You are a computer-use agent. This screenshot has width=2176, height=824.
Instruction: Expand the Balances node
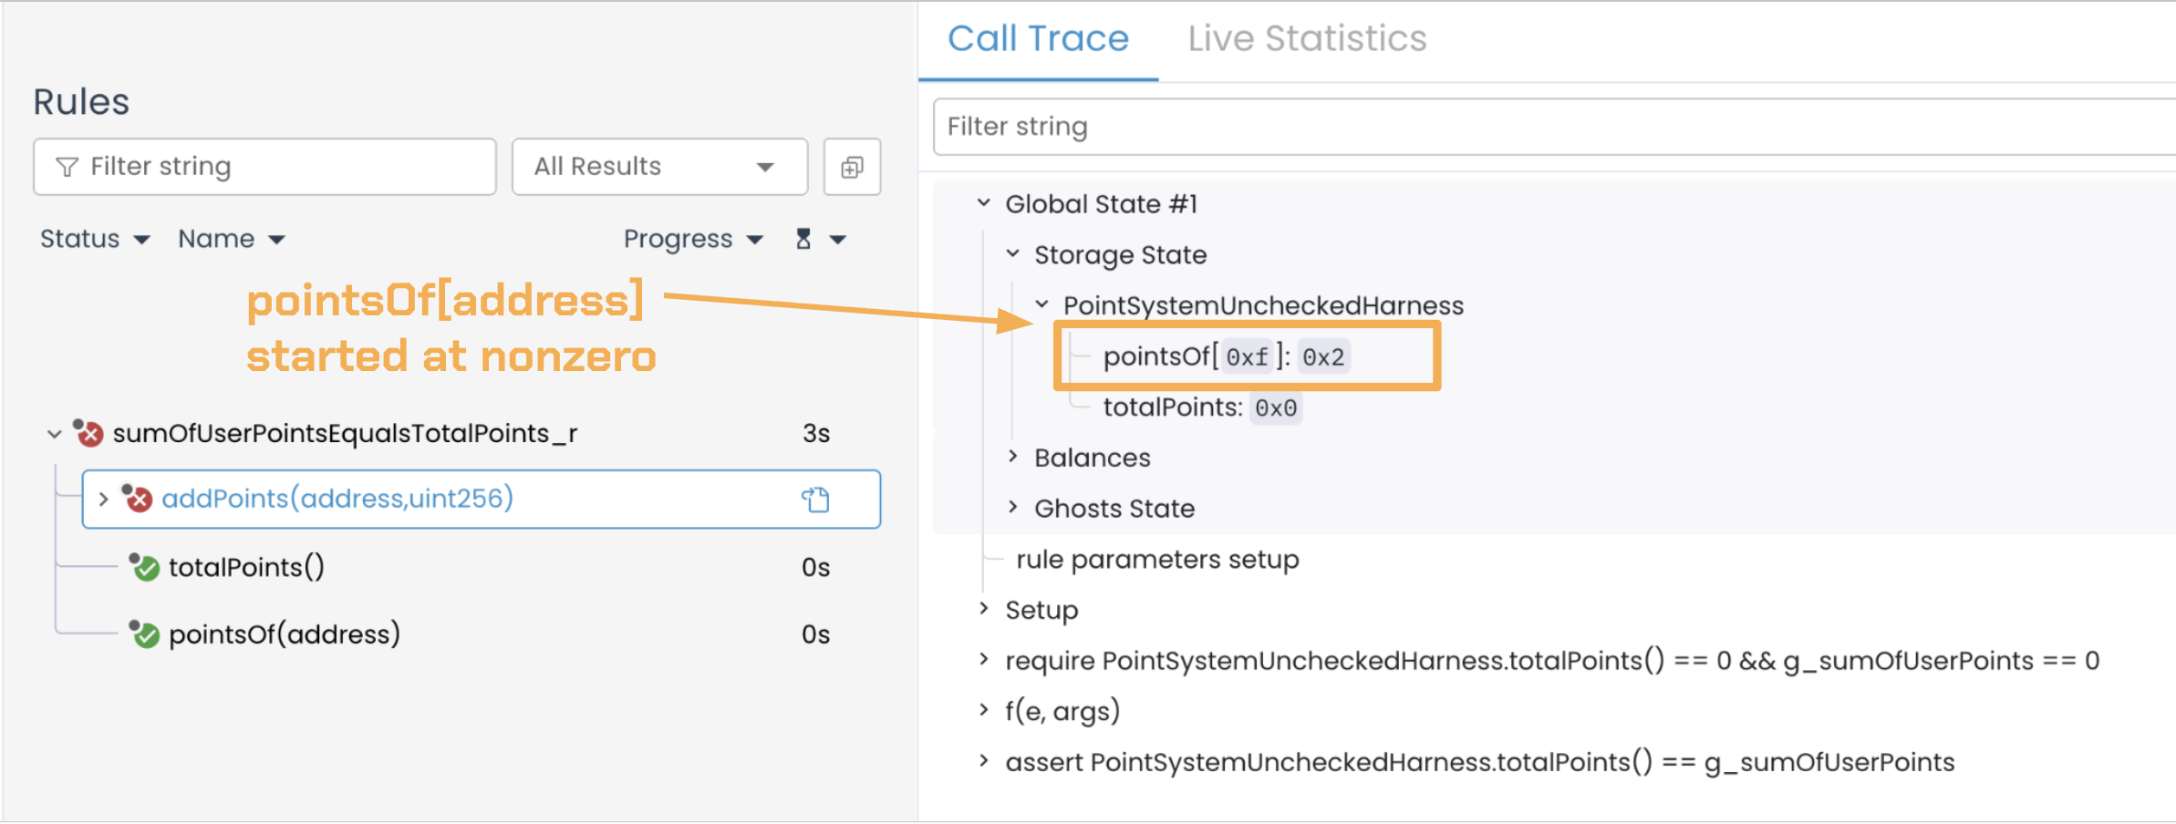(x=1013, y=457)
